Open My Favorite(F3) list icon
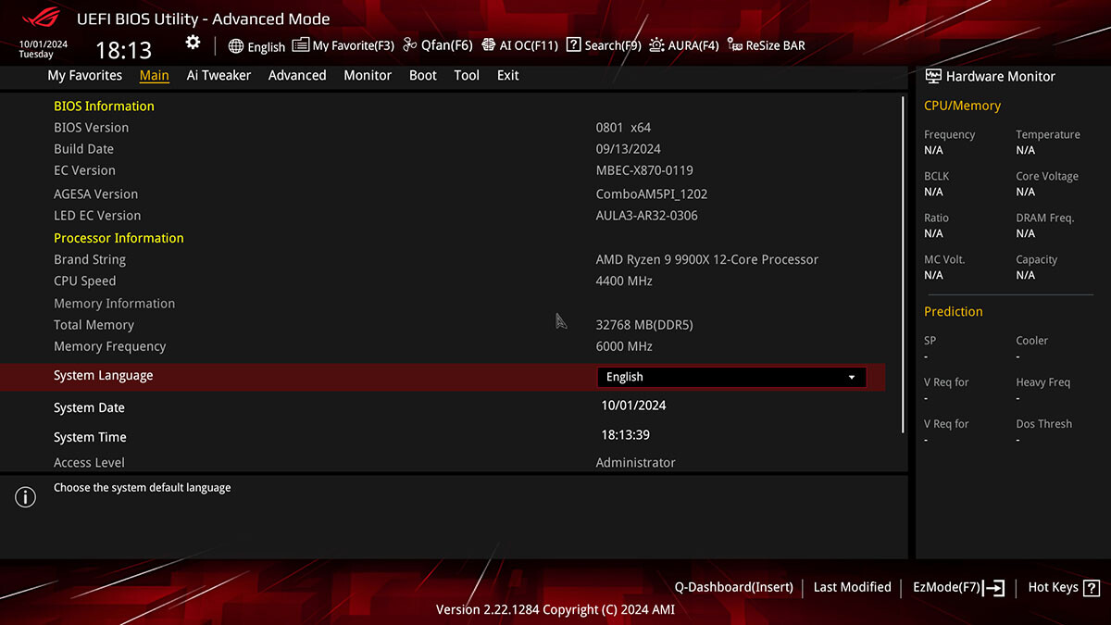Viewport: 1111px width, 625px height. [300, 45]
